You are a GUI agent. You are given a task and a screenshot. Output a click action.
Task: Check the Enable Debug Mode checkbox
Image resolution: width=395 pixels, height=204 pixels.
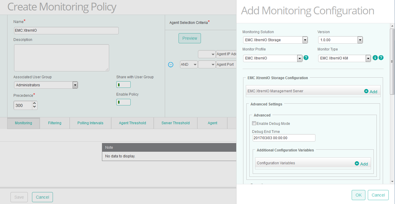pyautogui.click(x=254, y=123)
